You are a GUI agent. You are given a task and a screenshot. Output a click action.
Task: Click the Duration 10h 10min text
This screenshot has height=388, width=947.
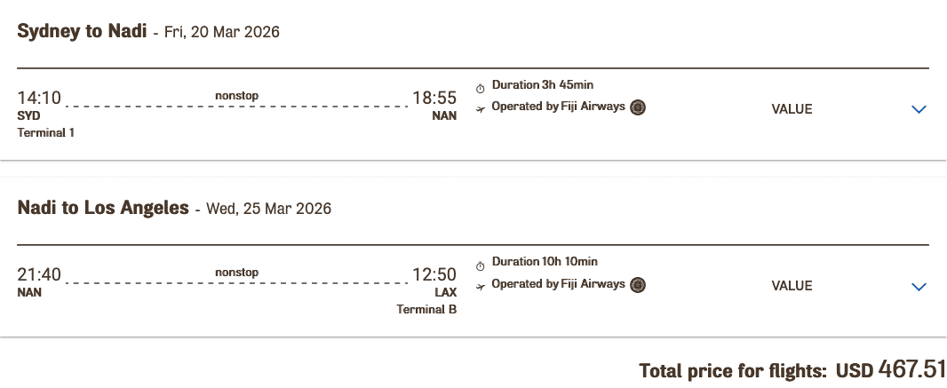[545, 262]
